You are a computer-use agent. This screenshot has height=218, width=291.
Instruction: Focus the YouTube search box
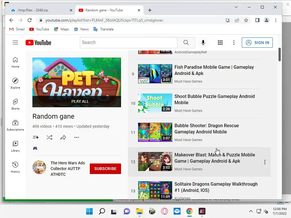pyautogui.click(x=129, y=43)
